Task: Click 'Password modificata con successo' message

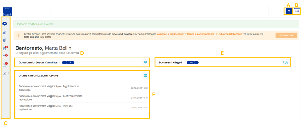Action: pos(35,24)
